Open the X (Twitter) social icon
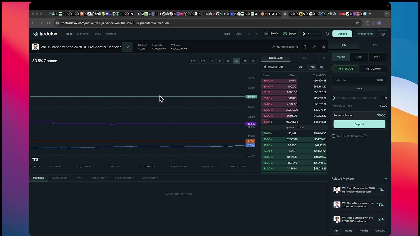The image size is (420, 236). 248,34
